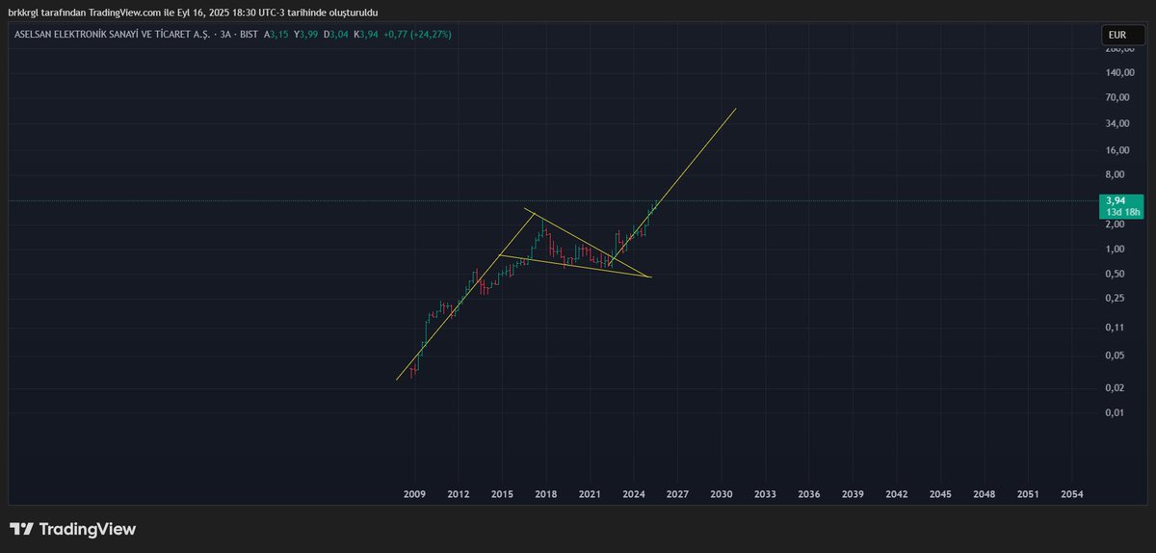Image resolution: width=1156 pixels, height=553 pixels.
Task: Click the 2054 time axis label
Action: click(1071, 494)
